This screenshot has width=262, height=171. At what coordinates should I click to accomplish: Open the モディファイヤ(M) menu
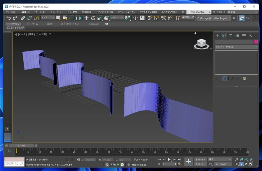(x=104, y=12)
